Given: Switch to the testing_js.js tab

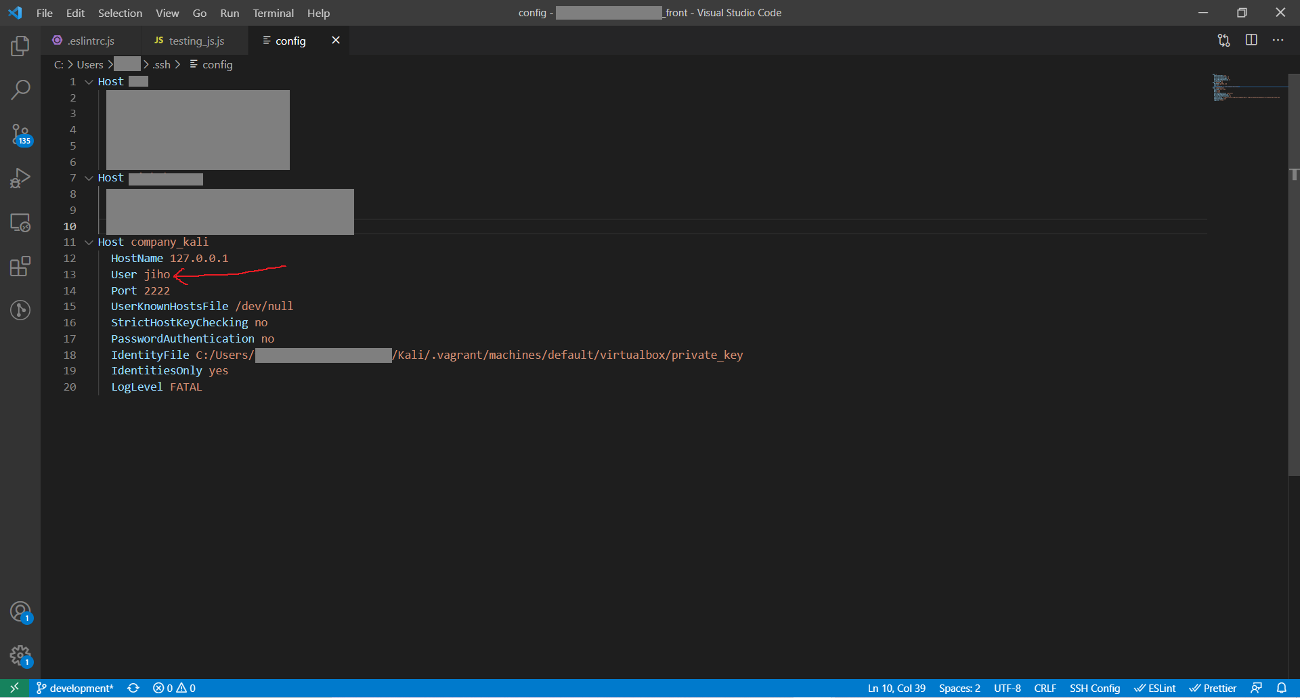Looking at the screenshot, I should point(195,41).
